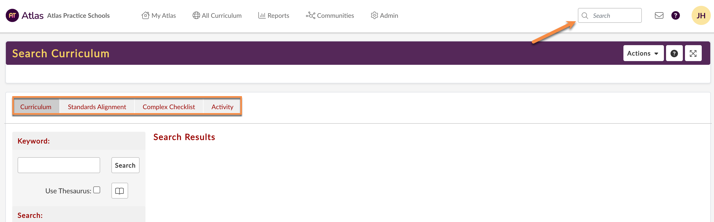
Task: Switch to the Complex Checklist tab
Action: click(x=169, y=107)
